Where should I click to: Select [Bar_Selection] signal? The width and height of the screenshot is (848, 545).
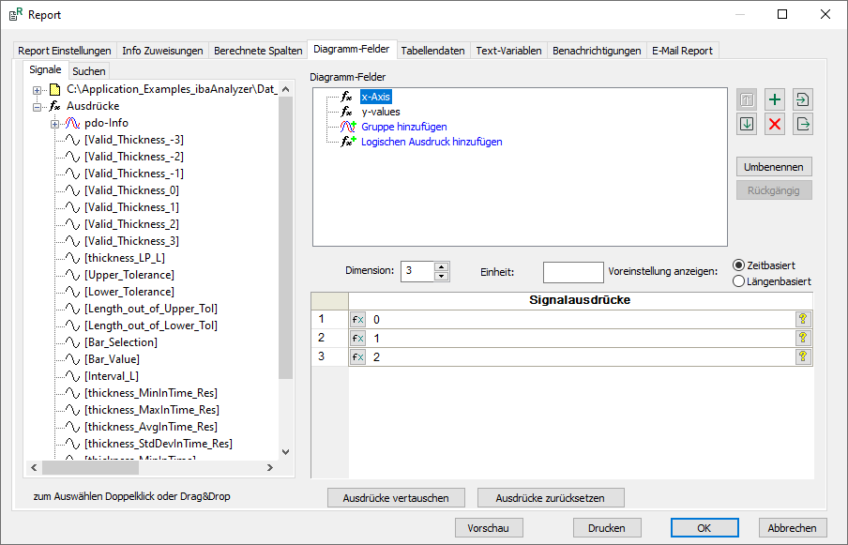(x=121, y=342)
